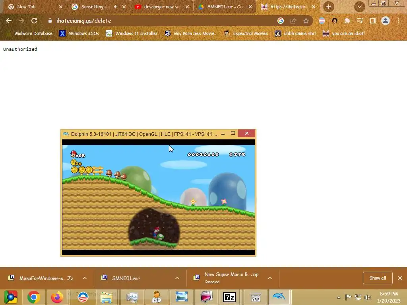Open the shelf-shaped taskbar app icon
The height and width of the screenshot is (305, 407).
[x=256, y=297]
